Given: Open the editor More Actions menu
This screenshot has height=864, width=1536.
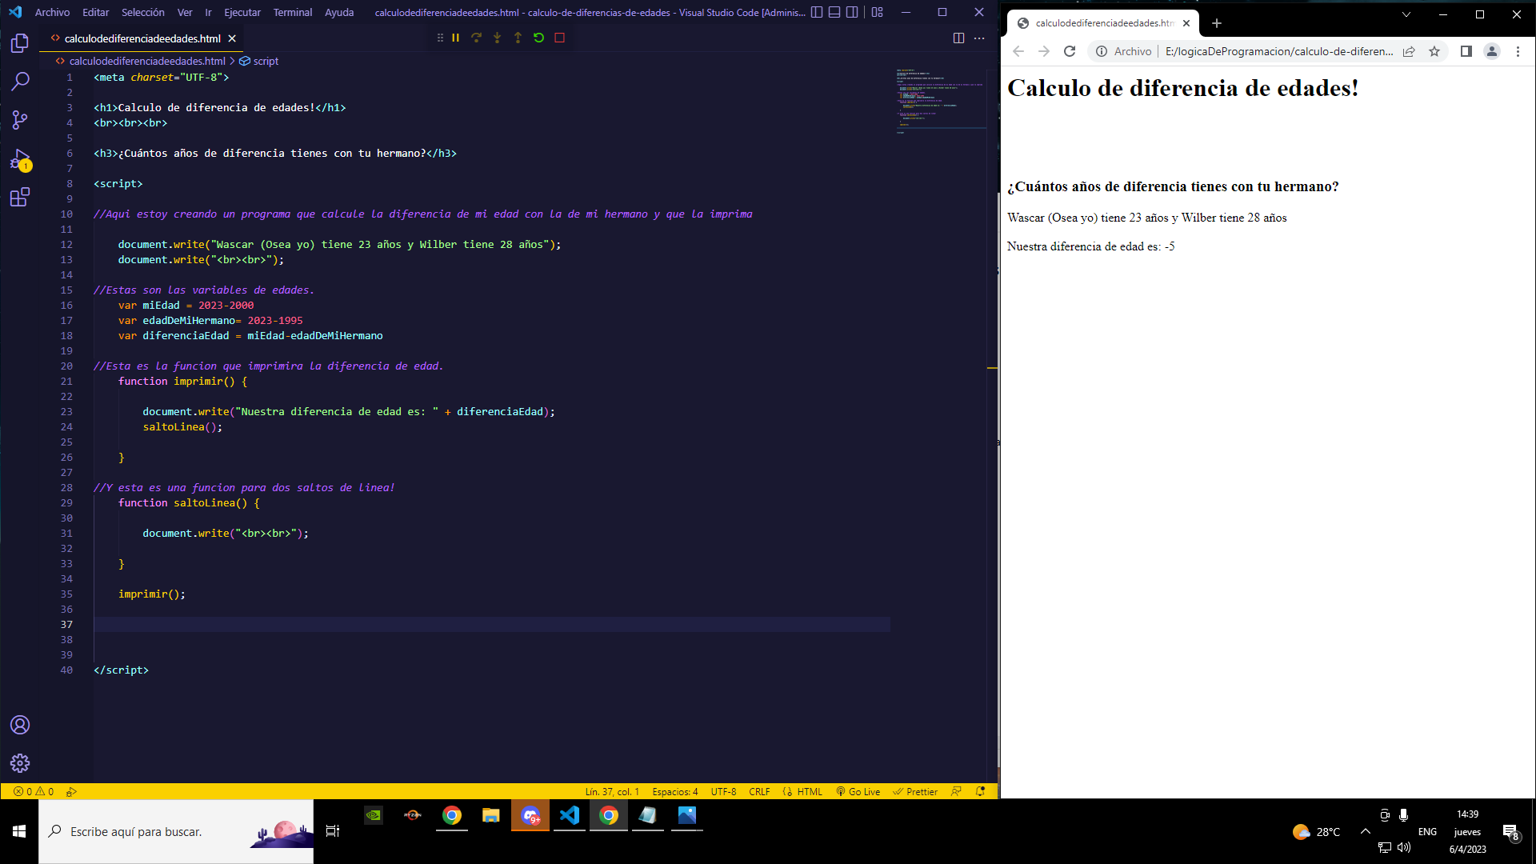Looking at the screenshot, I should coord(979,38).
